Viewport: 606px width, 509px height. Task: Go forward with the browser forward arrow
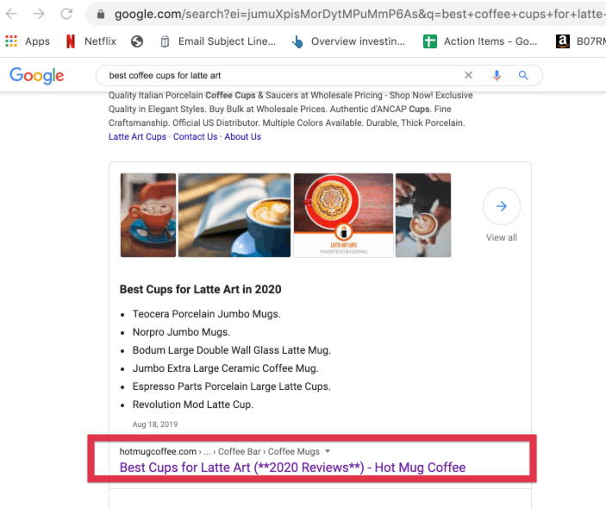39,14
